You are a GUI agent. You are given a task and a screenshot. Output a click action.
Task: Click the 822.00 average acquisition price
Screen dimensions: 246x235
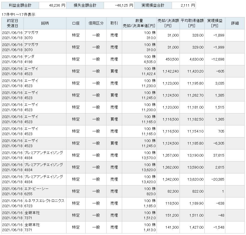[x=198, y=191]
